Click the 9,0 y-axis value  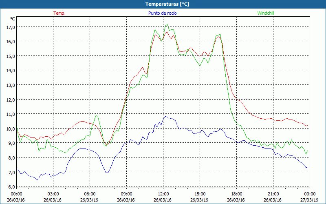pyautogui.click(x=12, y=143)
